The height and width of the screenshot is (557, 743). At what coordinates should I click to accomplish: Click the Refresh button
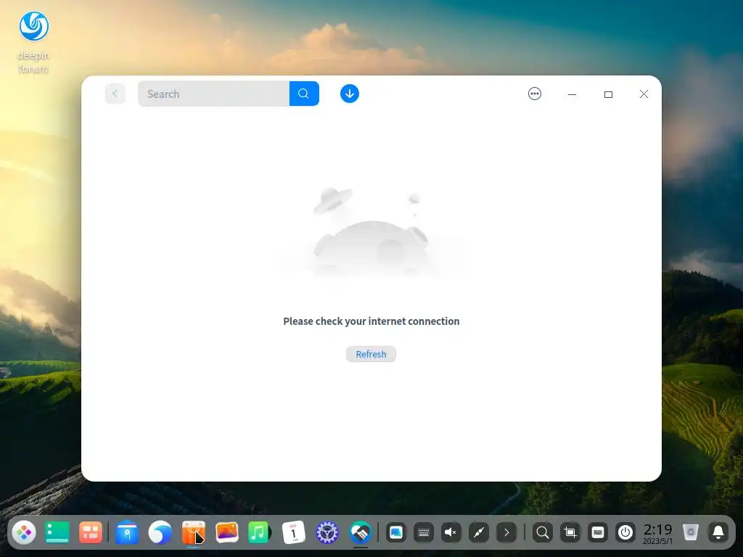tap(371, 354)
